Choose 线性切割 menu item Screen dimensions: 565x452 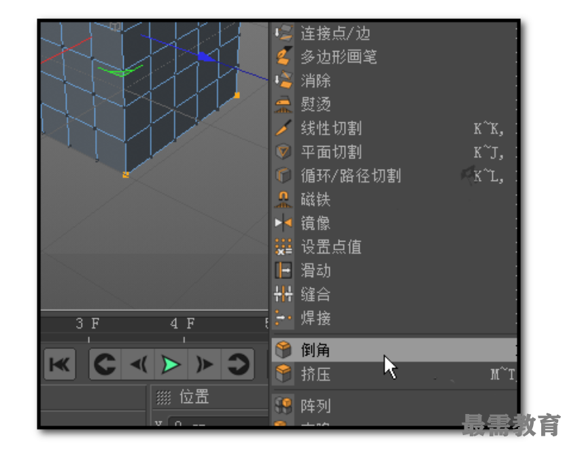394,128
